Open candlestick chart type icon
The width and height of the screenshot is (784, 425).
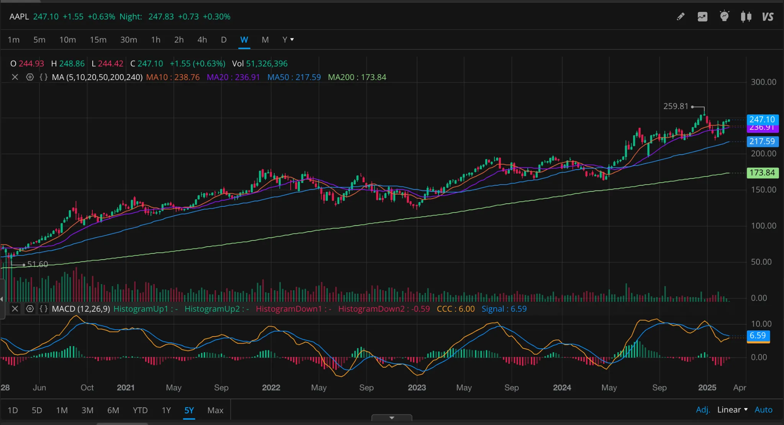(x=746, y=16)
